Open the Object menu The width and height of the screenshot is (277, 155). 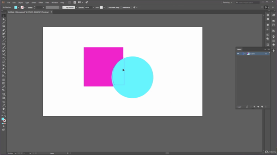click(x=20, y=3)
